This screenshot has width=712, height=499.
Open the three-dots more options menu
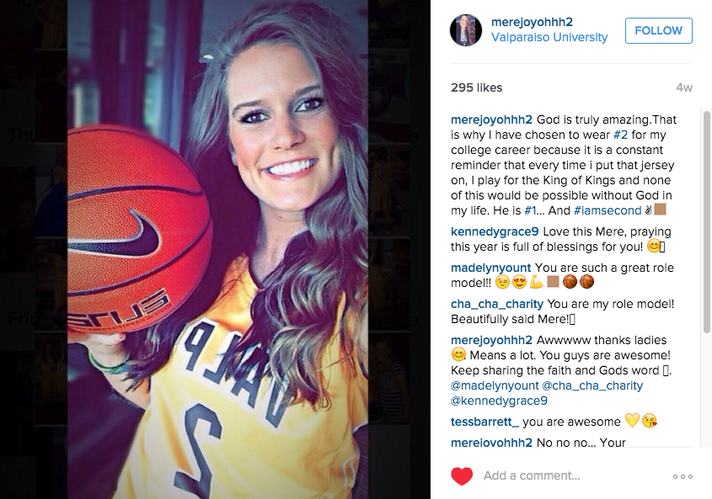click(x=683, y=476)
